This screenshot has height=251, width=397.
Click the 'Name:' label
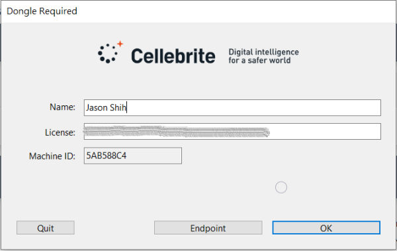coord(62,107)
